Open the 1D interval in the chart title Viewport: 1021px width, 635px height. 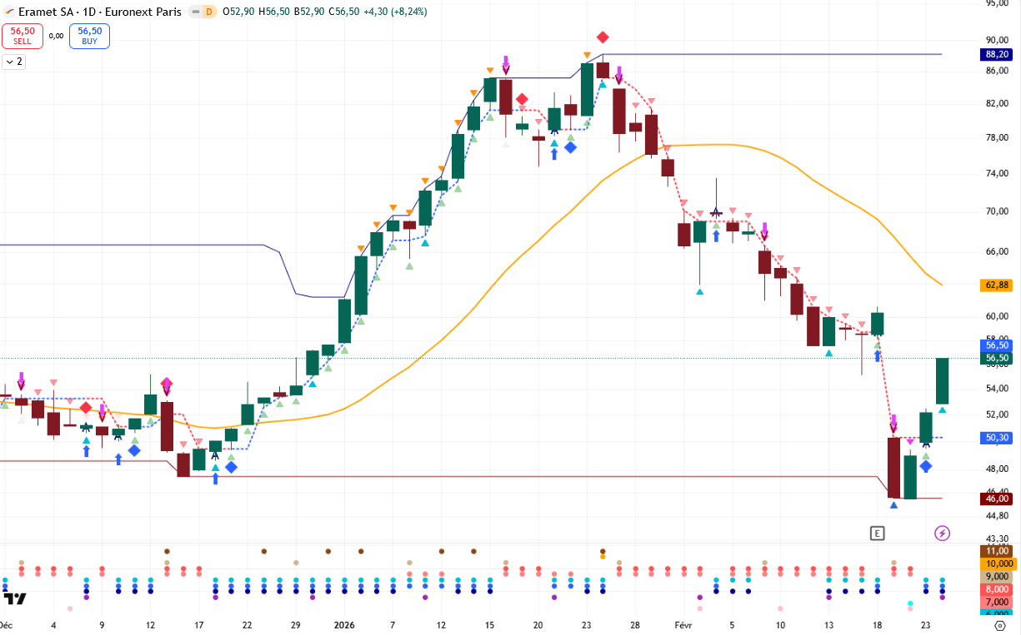pos(87,12)
